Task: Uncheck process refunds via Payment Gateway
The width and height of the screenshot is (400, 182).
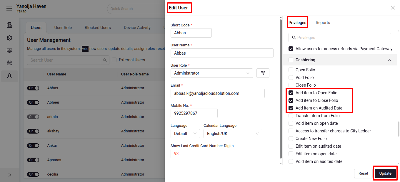Action: (x=291, y=49)
